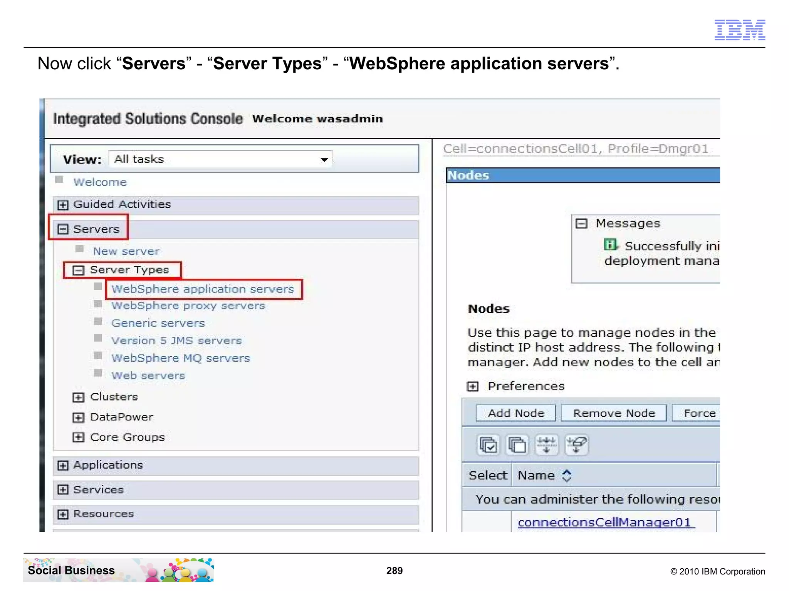Open WebSphere MQ servers link
The image size is (789, 591).
[x=181, y=358]
